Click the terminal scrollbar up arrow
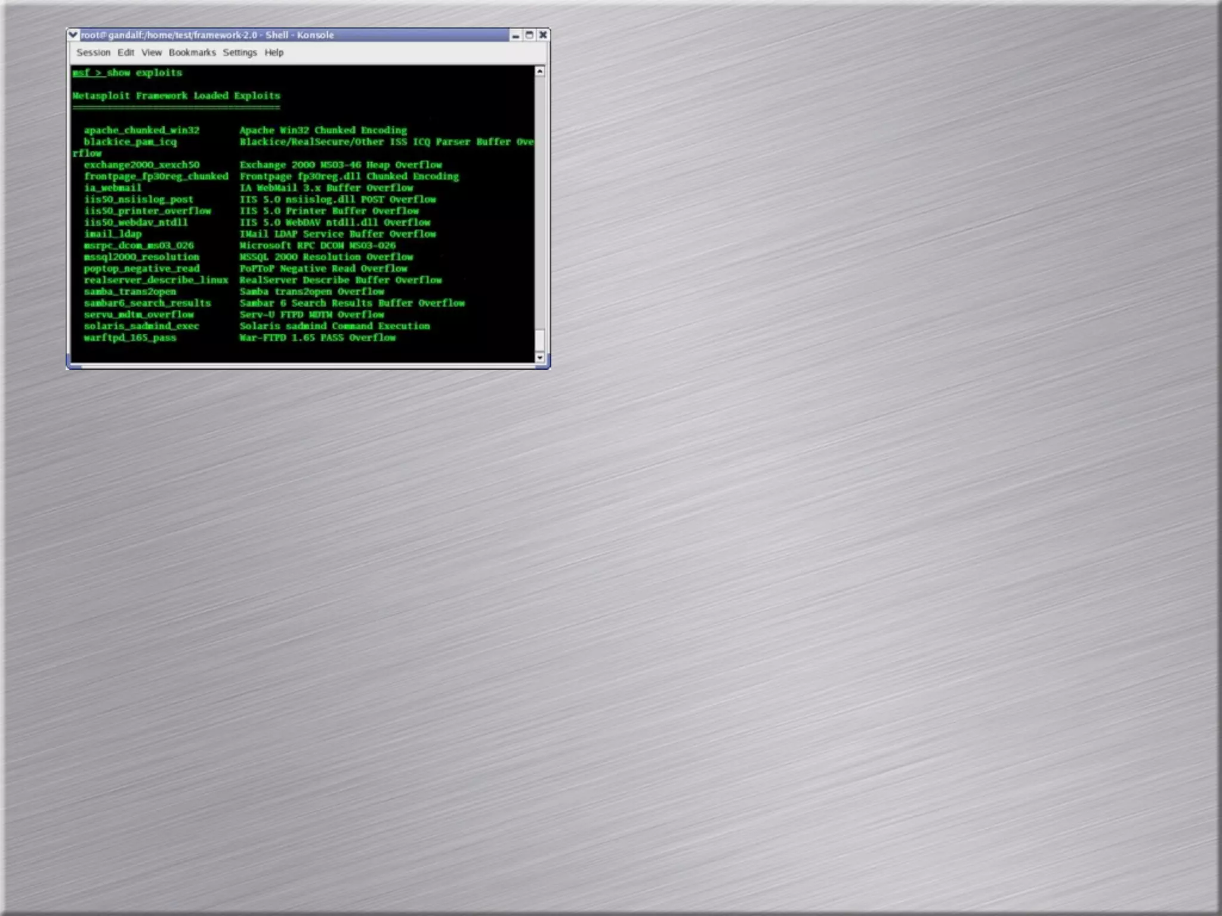Image resolution: width=1222 pixels, height=916 pixels. [540, 72]
